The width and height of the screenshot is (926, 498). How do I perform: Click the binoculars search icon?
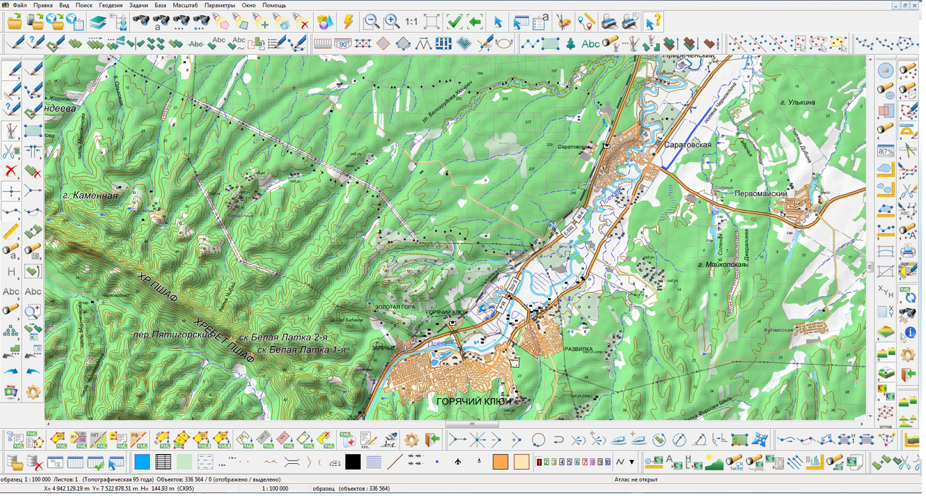(141, 22)
